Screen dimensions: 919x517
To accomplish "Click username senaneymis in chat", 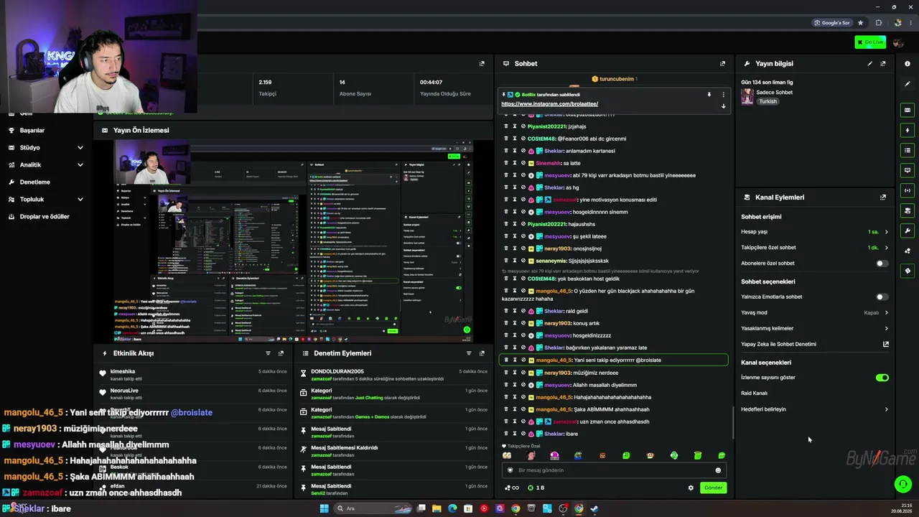I will point(551,261).
